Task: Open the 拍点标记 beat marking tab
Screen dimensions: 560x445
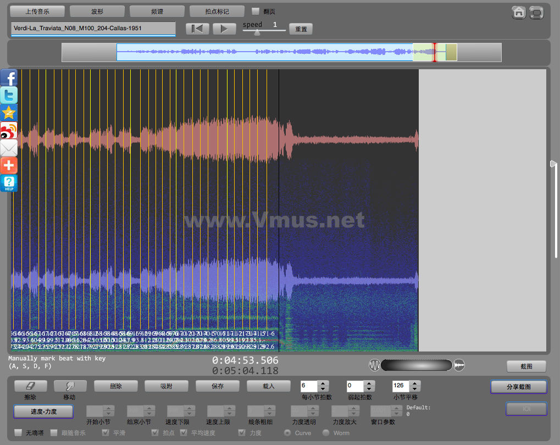Action: point(217,12)
